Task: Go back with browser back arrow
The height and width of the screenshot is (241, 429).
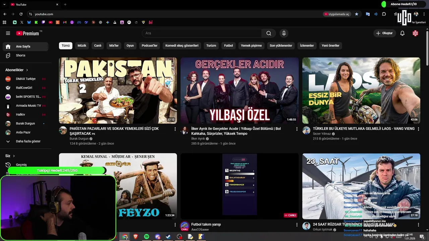Action: coord(5,14)
